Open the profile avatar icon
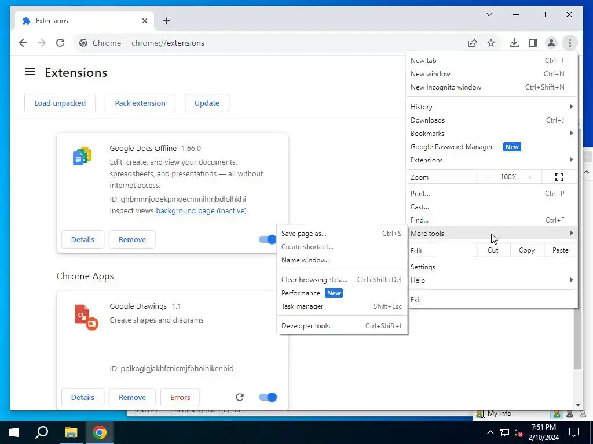 pos(551,43)
